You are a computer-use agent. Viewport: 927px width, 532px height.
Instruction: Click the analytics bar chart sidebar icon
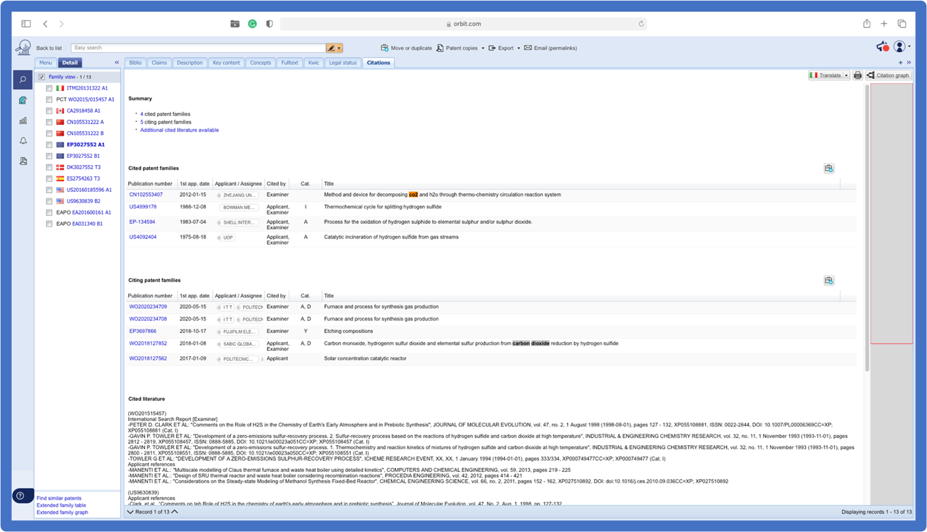point(23,120)
